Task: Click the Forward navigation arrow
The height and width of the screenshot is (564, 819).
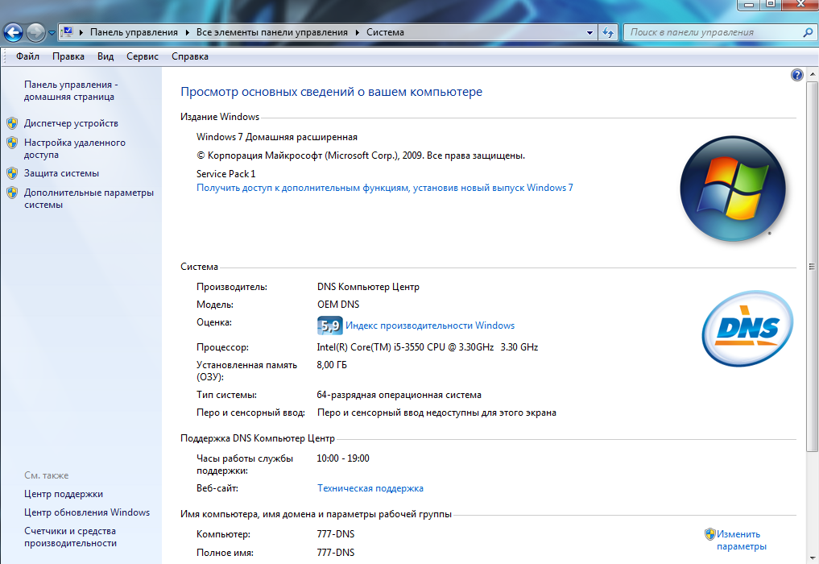Action: (35, 32)
